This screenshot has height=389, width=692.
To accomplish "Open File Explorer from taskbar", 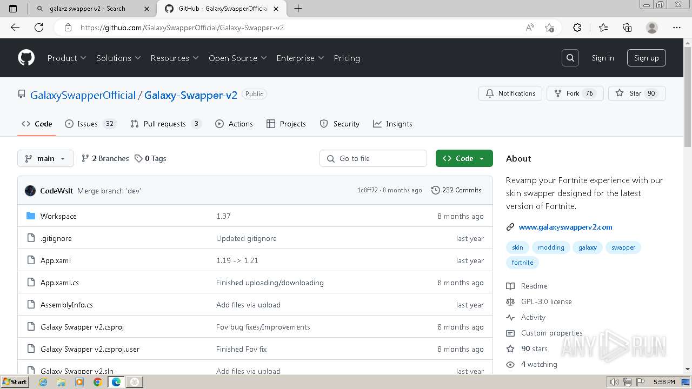I will [x=61, y=382].
